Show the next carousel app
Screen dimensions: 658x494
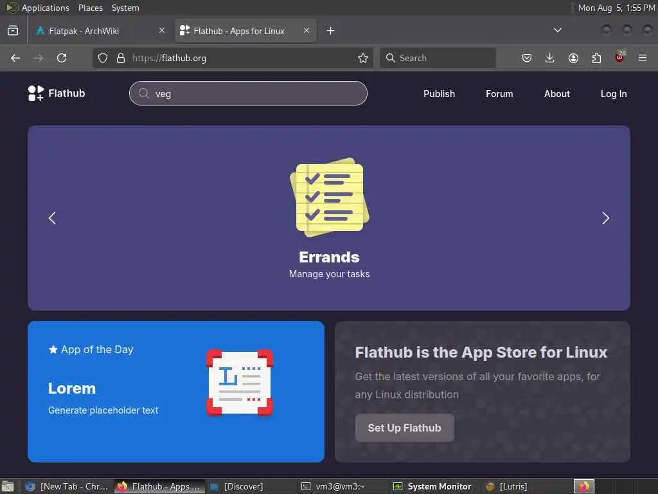[x=605, y=218]
